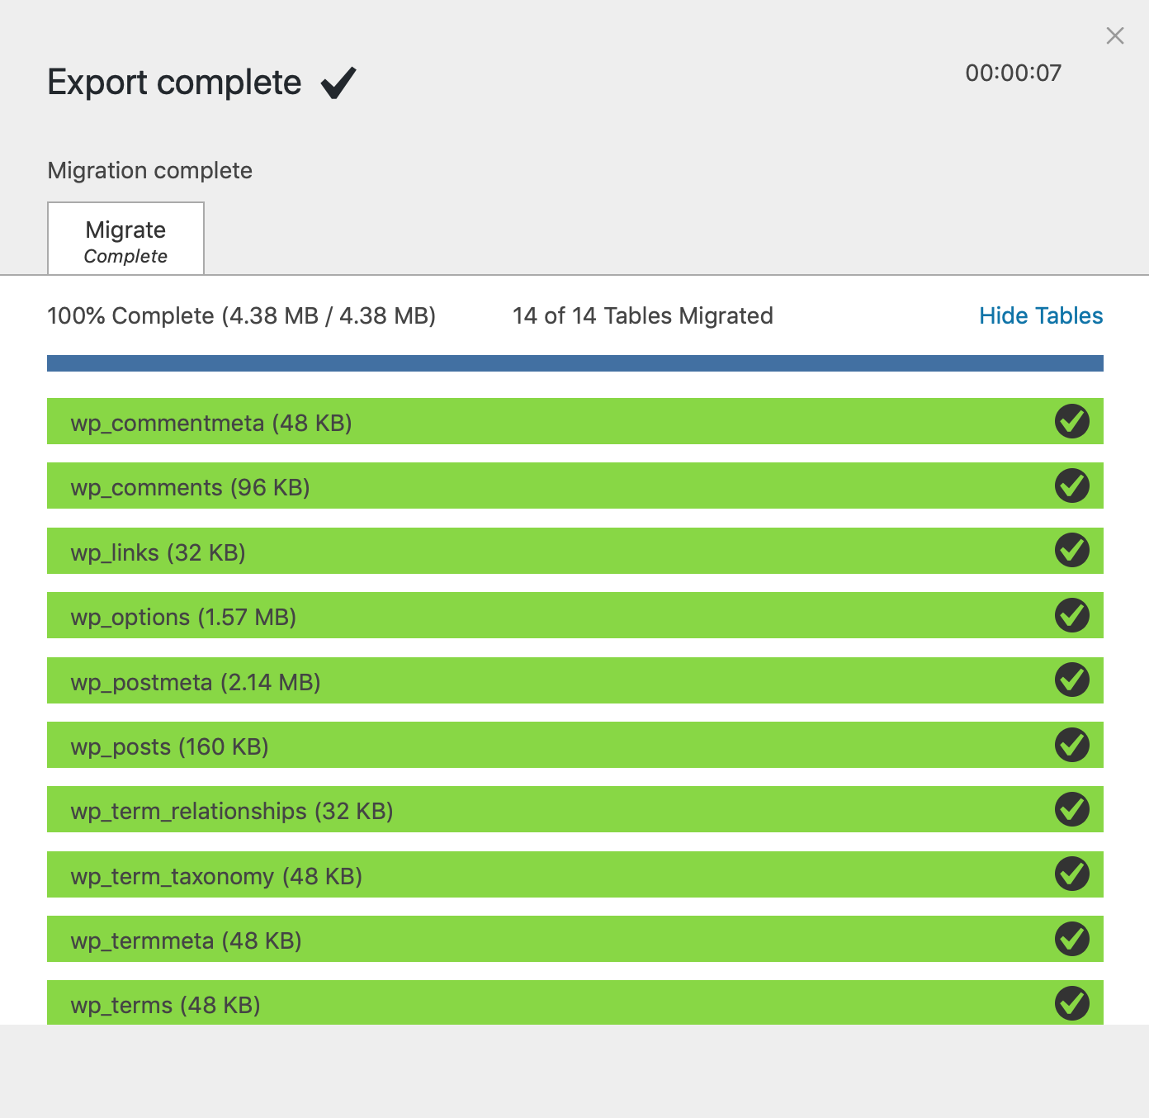Click the wp_termmeta checkmark icon
Screen dimensions: 1149x1118
click(1071, 939)
